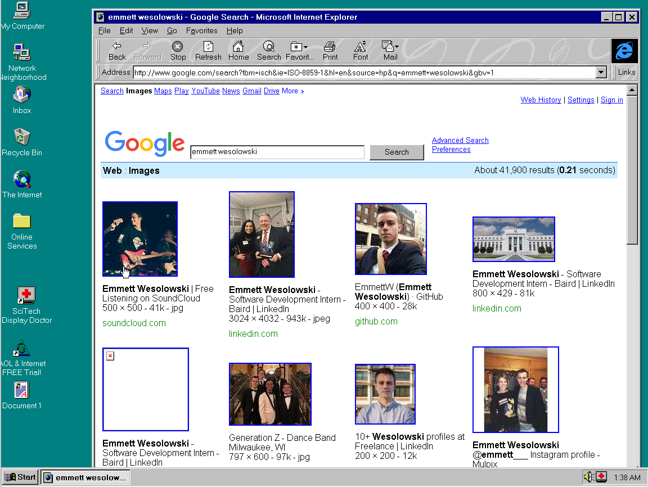Follow the Advanced Search link

click(460, 141)
